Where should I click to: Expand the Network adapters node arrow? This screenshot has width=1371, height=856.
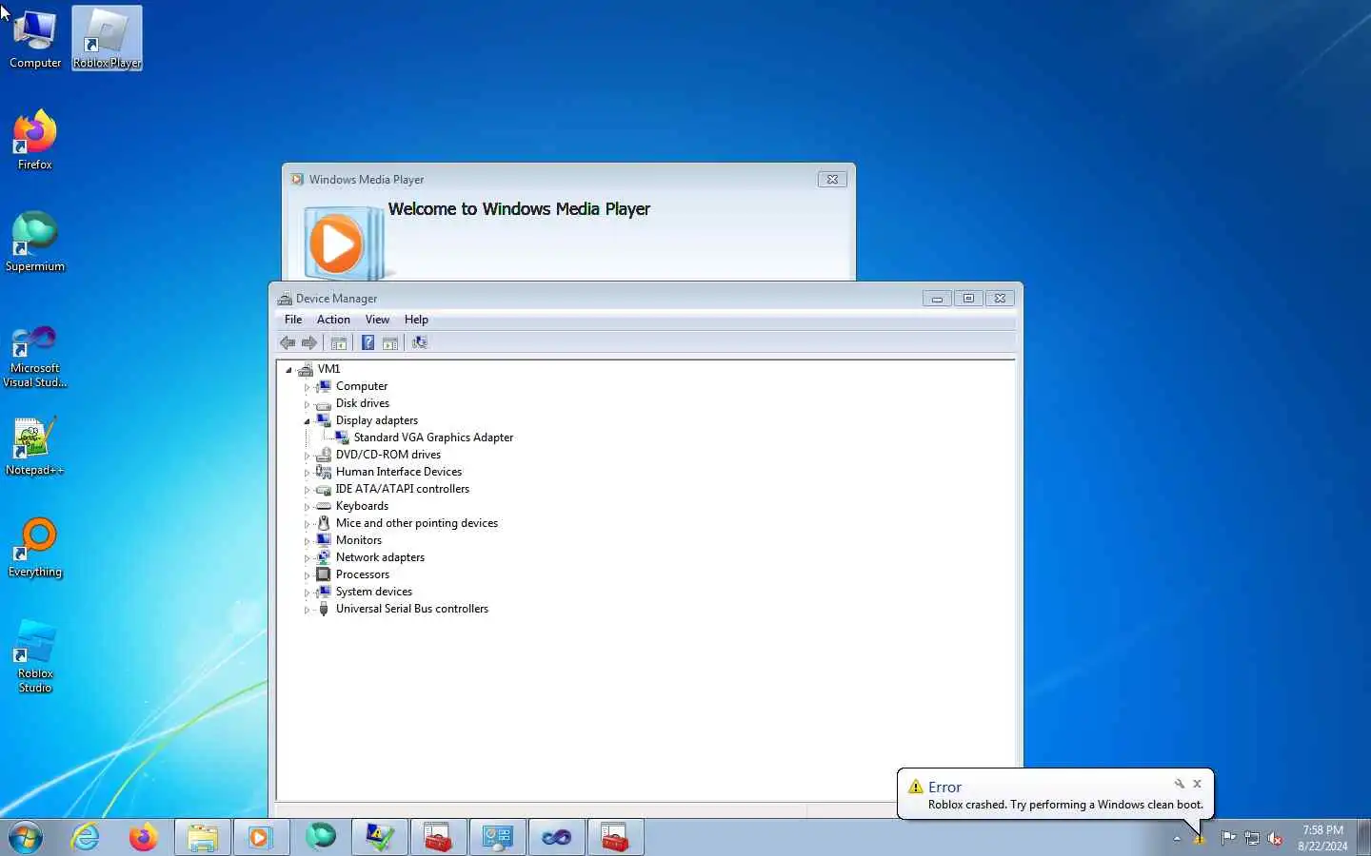307,558
